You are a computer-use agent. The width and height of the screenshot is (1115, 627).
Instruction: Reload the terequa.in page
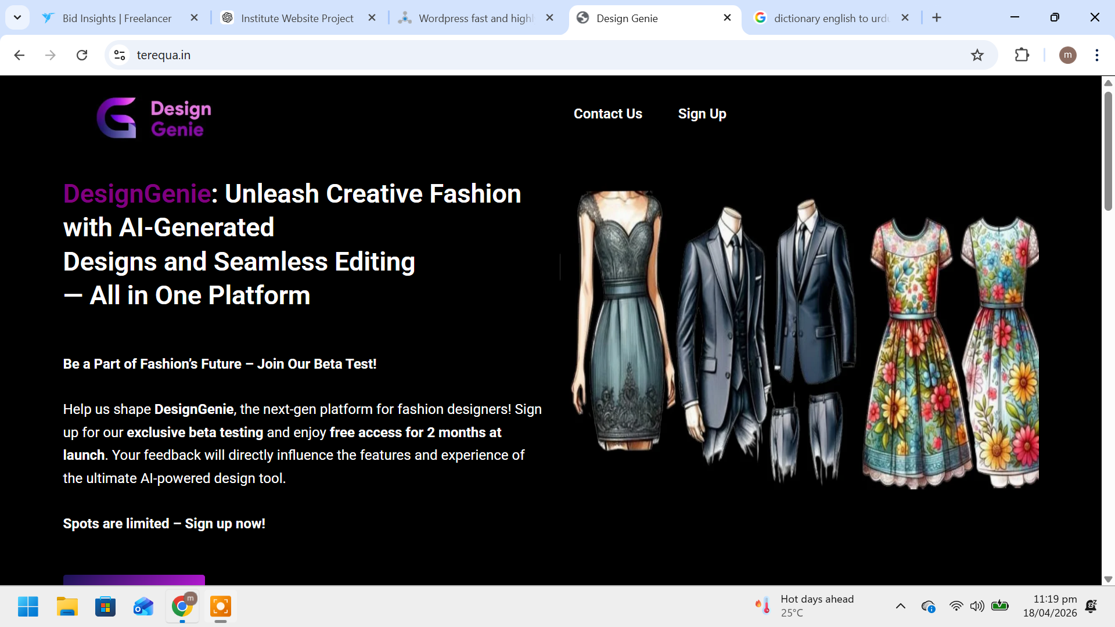pyautogui.click(x=82, y=55)
